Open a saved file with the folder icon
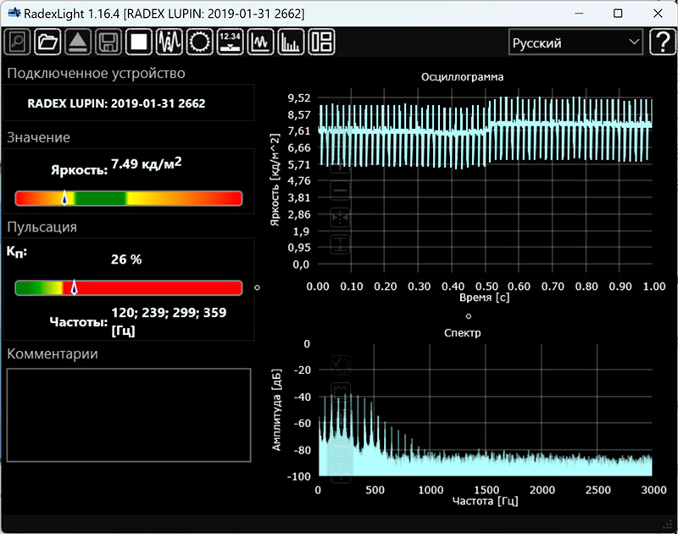The image size is (678, 534). point(47,42)
